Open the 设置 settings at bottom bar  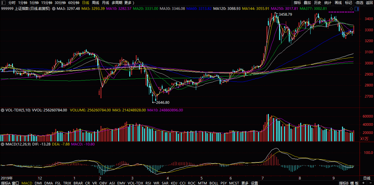[254, 183]
